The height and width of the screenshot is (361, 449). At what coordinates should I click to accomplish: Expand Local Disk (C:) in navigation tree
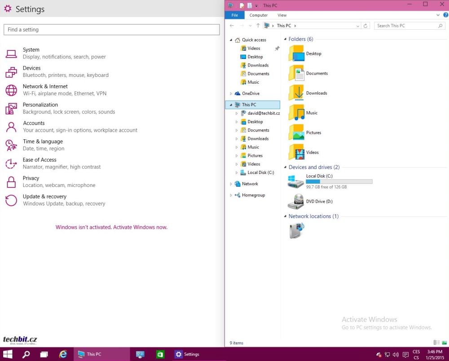237,173
